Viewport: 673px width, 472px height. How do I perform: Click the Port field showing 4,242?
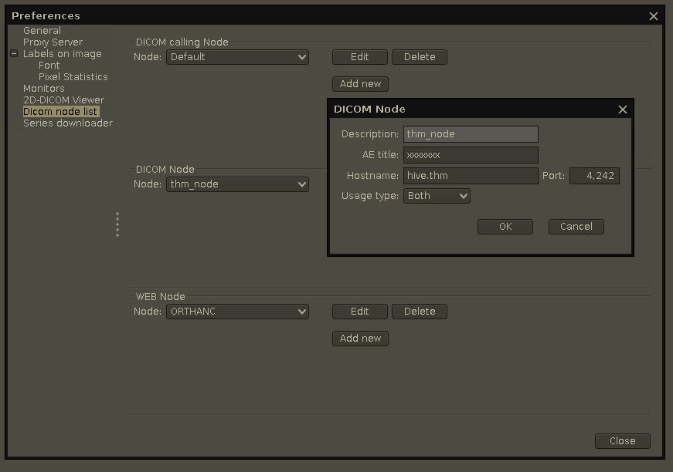pyautogui.click(x=594, y=175)
